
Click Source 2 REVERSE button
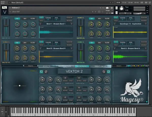pos(144,21)
